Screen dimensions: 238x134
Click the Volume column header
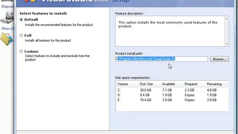[123, 84]
